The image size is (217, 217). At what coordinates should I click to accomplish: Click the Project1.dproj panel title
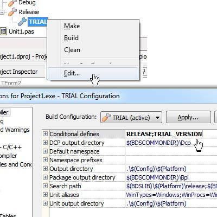(x=23, y=56)
